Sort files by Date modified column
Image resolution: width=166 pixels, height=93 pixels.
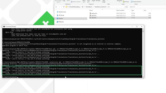[x=120, y=10]
